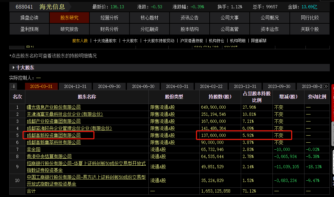334x197 pixels.
Task: Click the 股东名称 column header
Action: [x=87, y=97]
